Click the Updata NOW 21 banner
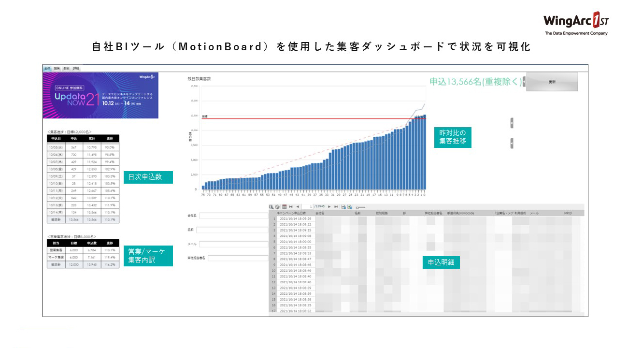This screenshot has width=628, height=348. click(x=100, y=95)
